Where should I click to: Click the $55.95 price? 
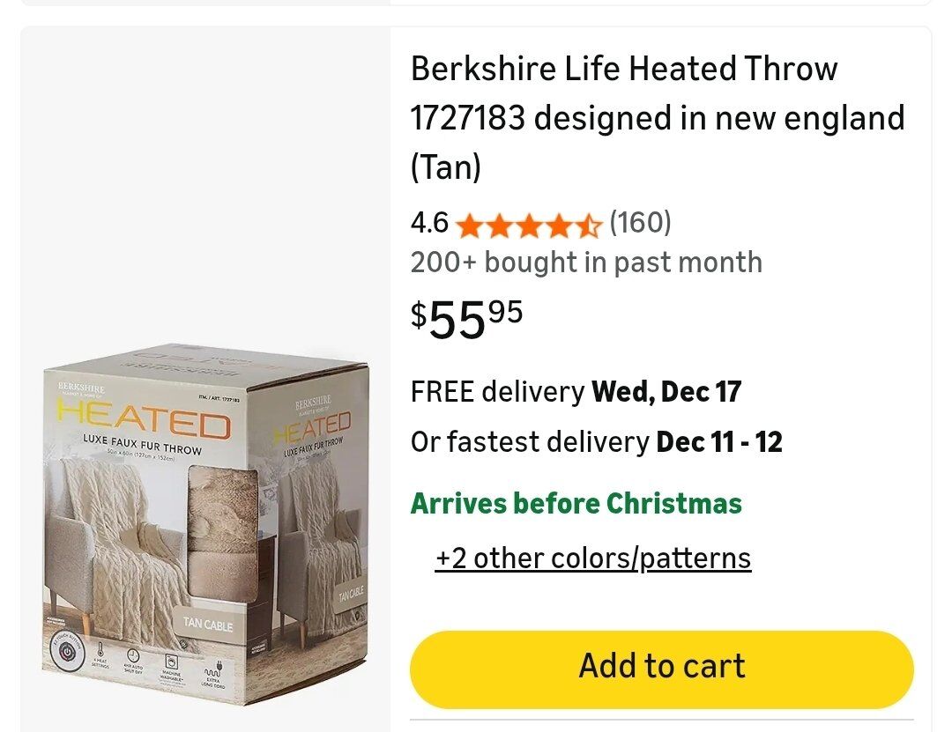(466, 319)
